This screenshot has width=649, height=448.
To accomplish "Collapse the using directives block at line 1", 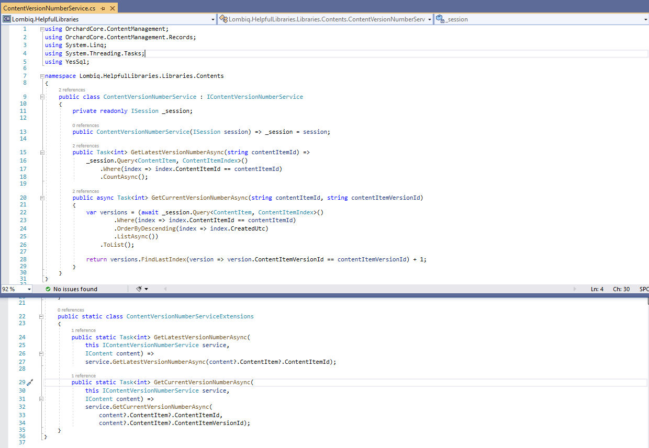I will 42,29.
